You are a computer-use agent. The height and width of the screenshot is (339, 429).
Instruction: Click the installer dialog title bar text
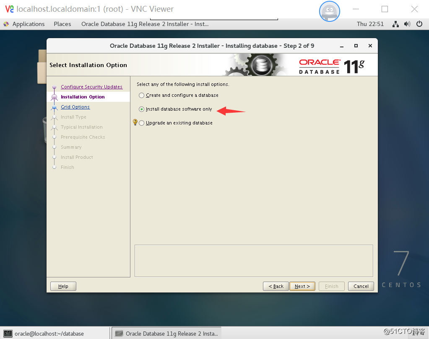pyautogui.click(x=212, y=46)
